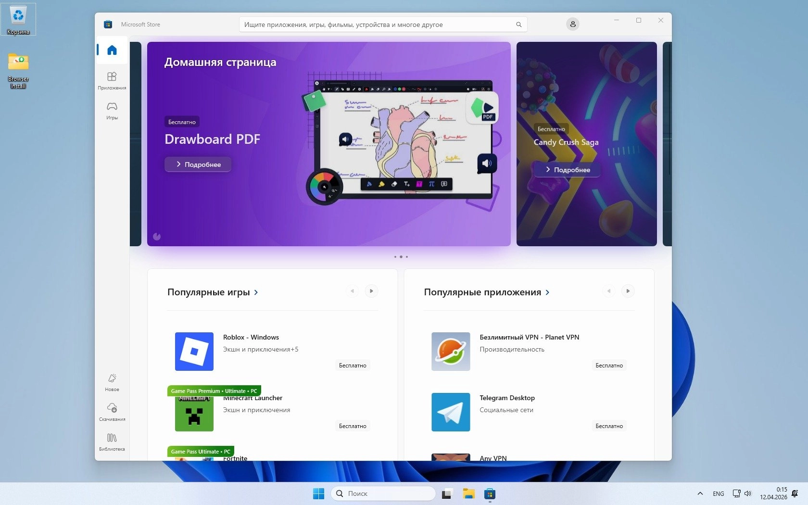Open the Безлимитный VPN - Planet VPN title
The height and width of the screenshot is (505, 808).
(x=530, y=337)
